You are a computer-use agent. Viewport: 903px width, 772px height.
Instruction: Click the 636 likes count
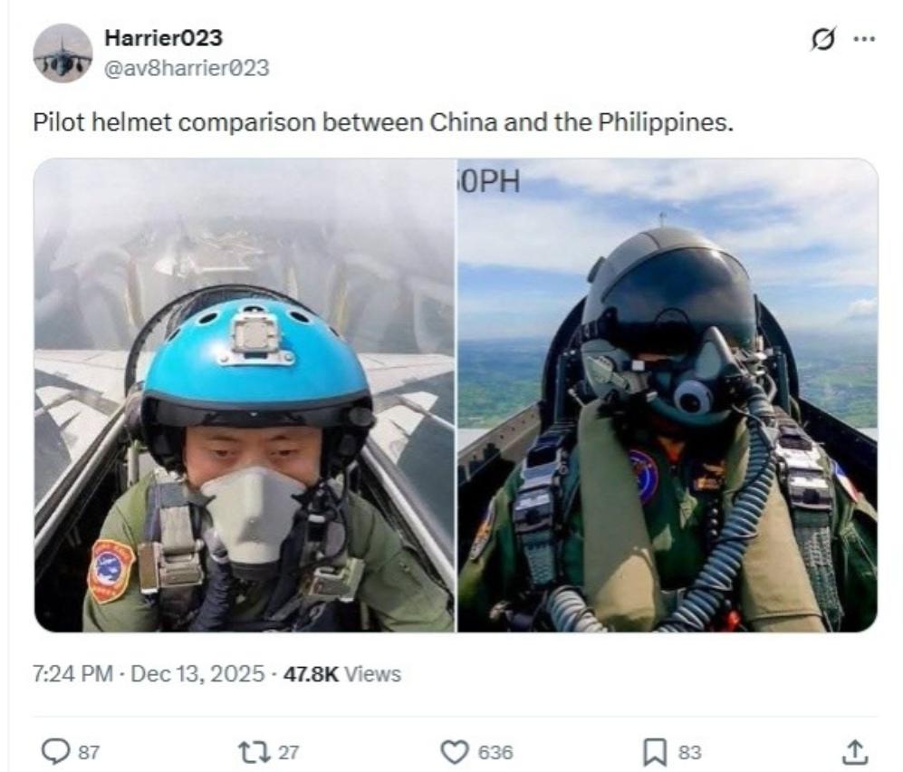click(x=495, y=752)
